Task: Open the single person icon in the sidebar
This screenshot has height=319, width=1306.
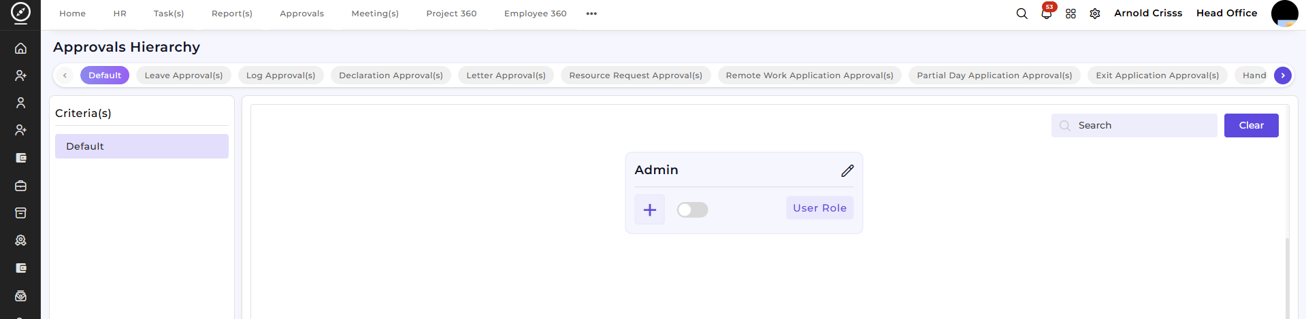Action: 20,103
